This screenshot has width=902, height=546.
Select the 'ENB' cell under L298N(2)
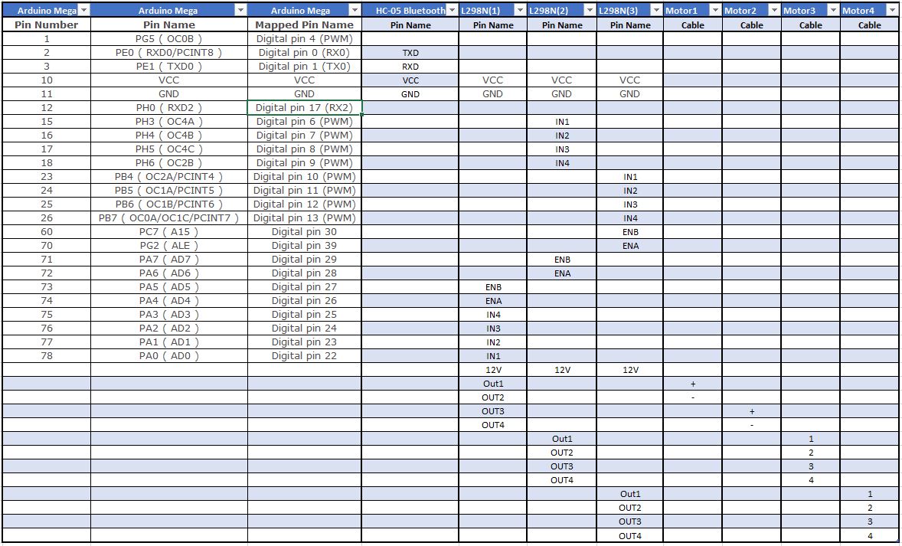(561, 260)
